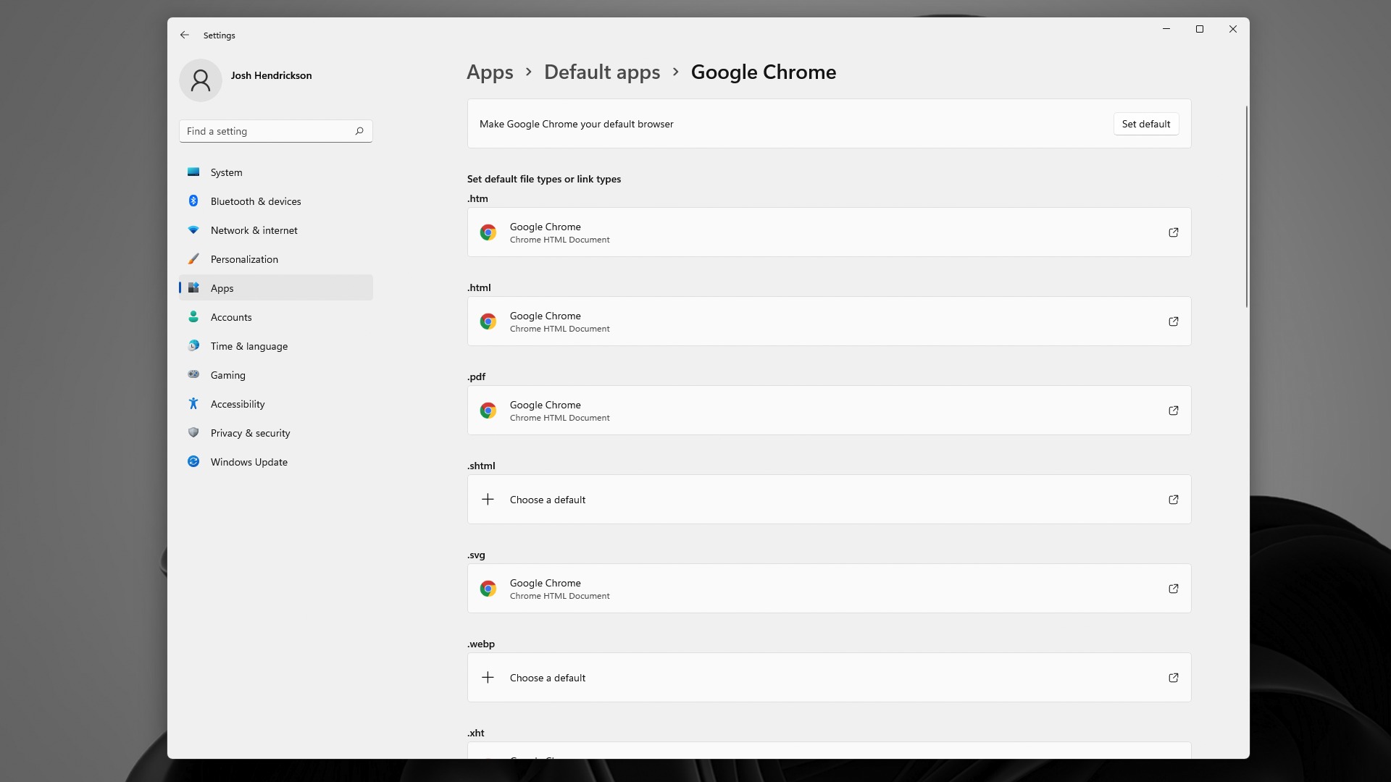1391x782 pixels.
Task: Open Time & language settings
Action: point(276,346)
